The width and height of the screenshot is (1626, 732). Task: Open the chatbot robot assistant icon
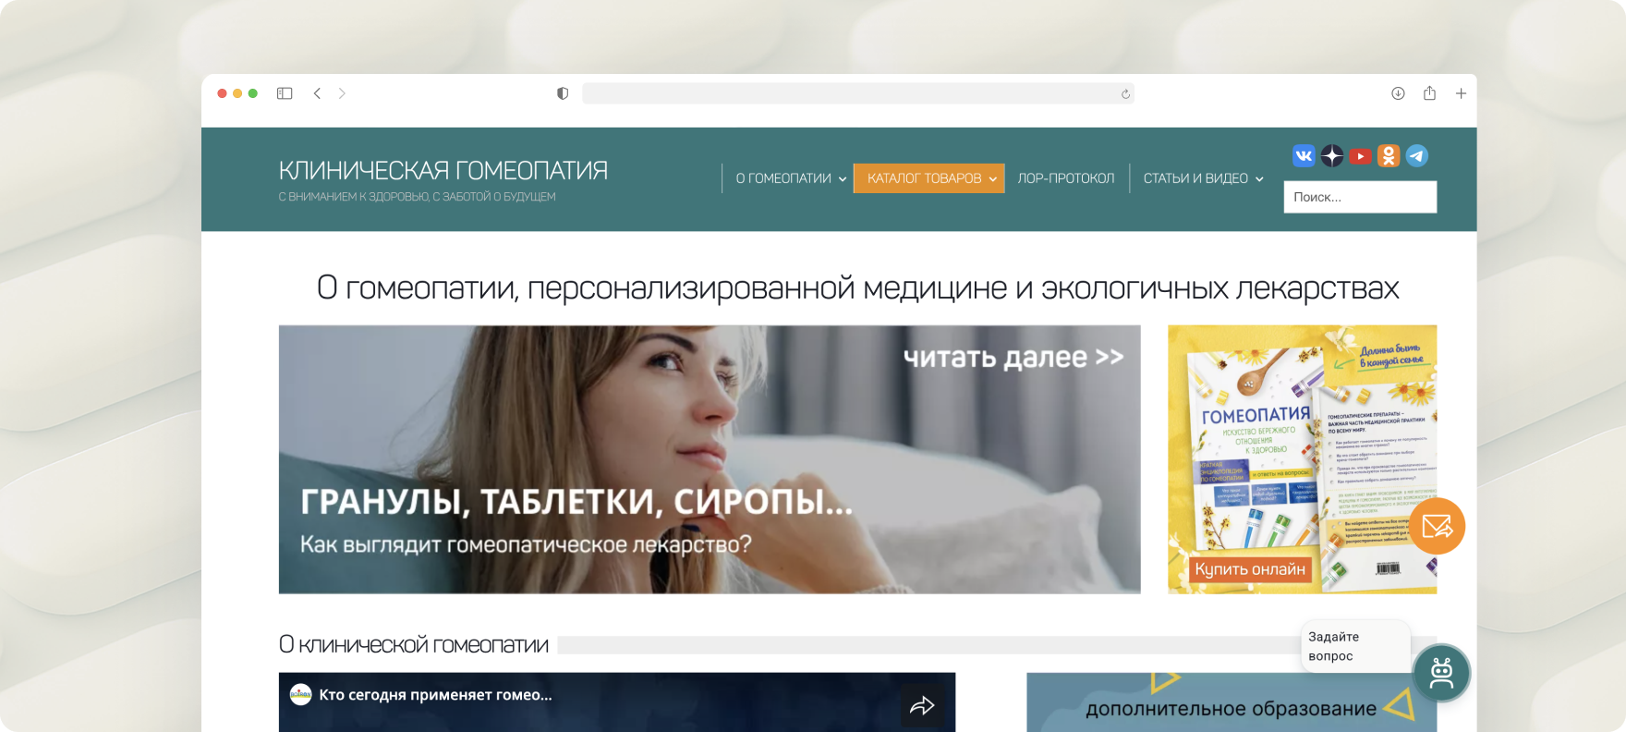(x=1440, y=673)
